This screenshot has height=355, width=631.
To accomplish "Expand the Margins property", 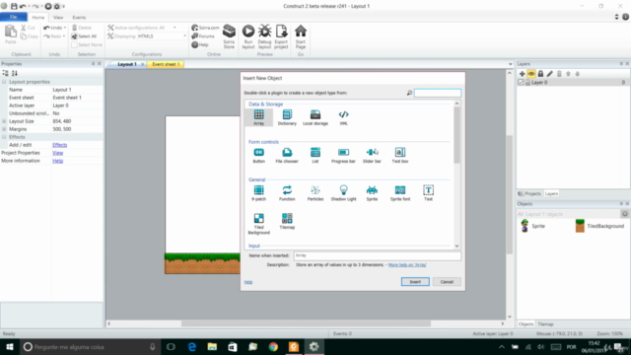I will point(4,129).
